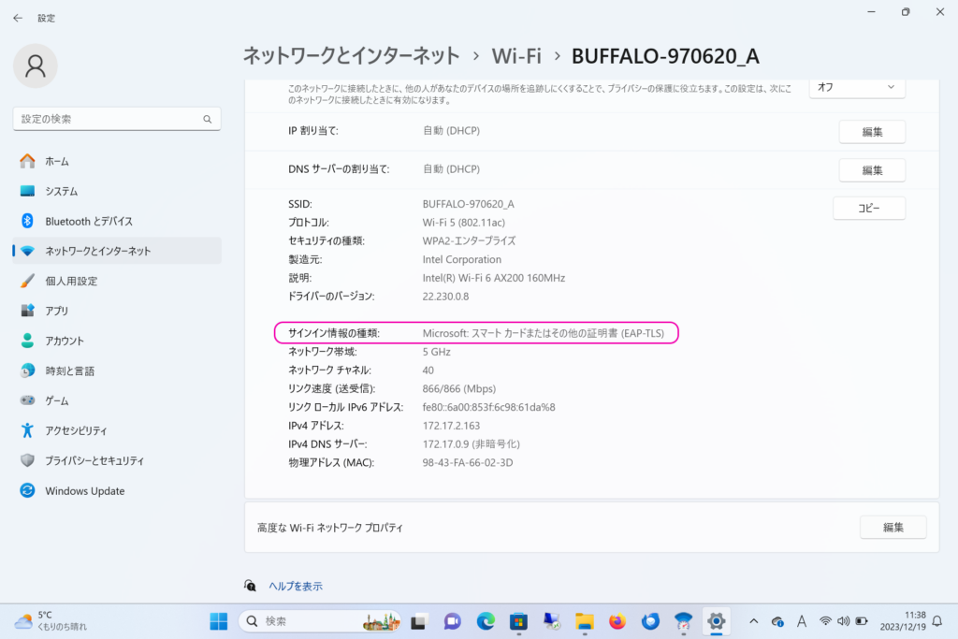Screen dimensions: 958x639
Task: Open the オフ random address dropdown
Action: [857, 87]
